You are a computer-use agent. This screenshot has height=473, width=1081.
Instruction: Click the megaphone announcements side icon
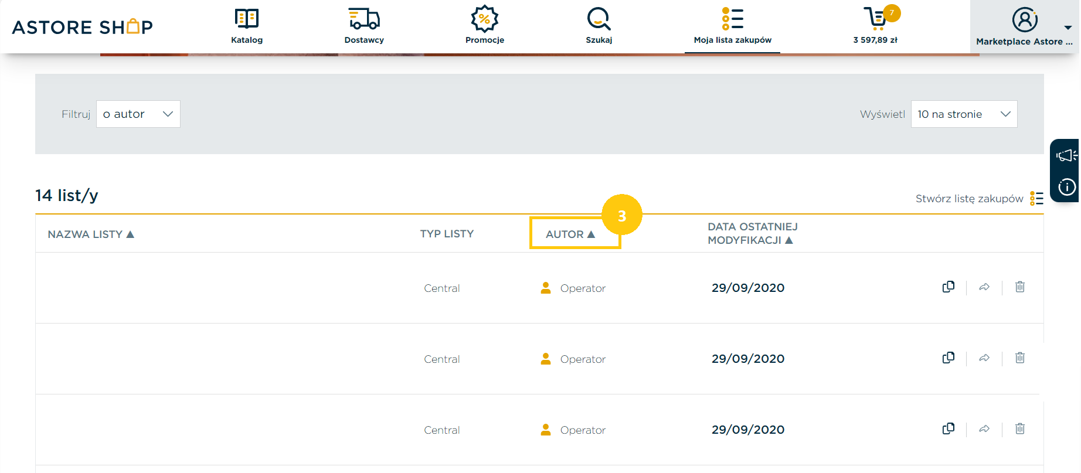point(1066,155)
